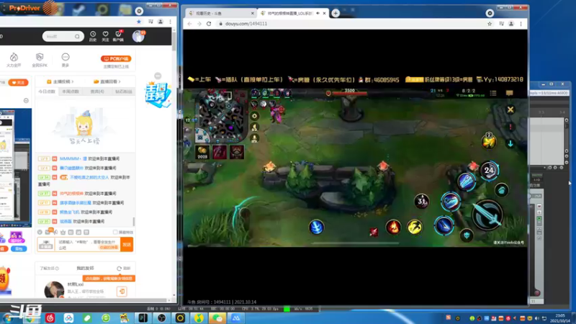Click the 刷新 refresh button in 我的友邻
Image resolution: width=576 pixels, height=324 pixels.
click(x=123, y=268)
